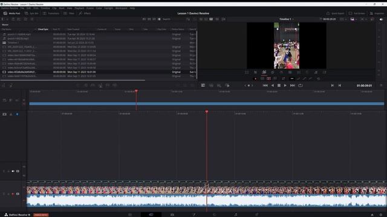Toggle mute on the upper video track
Image resolution: width=387 pixels, height=217 pixels.
tap(13, 171)
